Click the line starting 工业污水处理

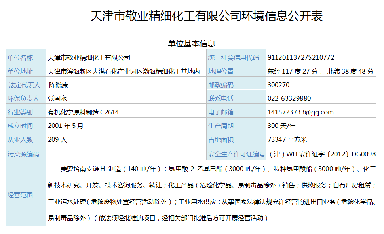(x=212, y=202)
